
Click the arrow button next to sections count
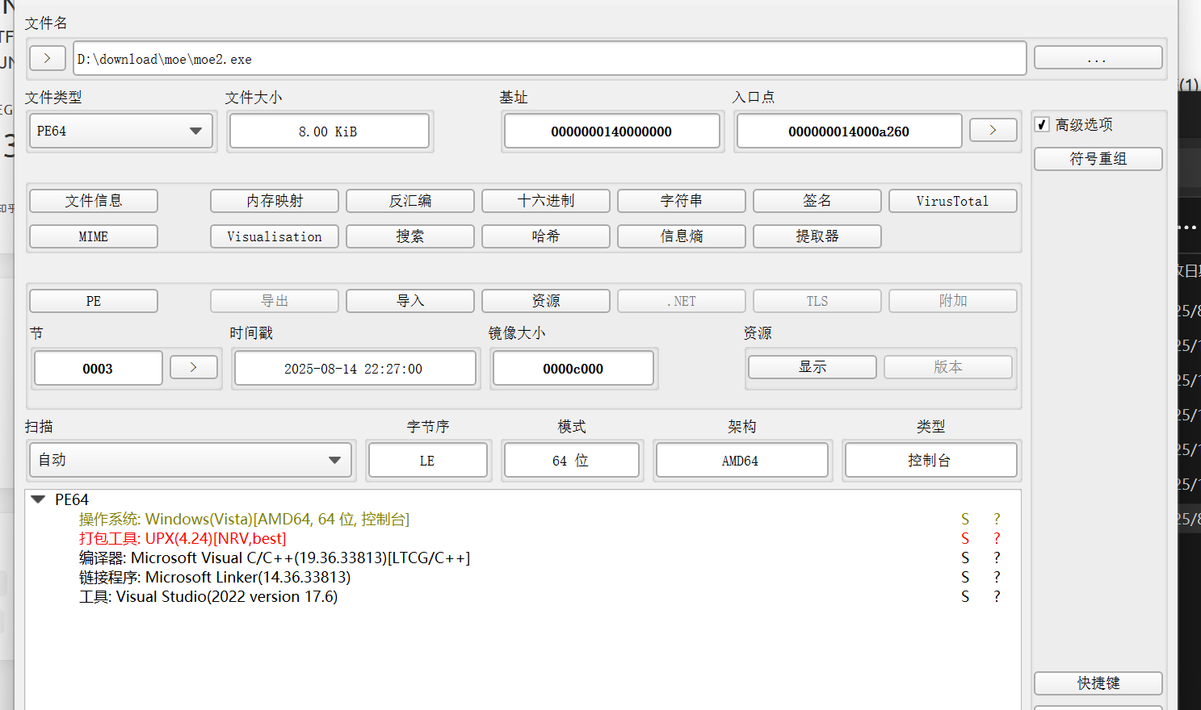pyautogui.click(x=193, y=367)
